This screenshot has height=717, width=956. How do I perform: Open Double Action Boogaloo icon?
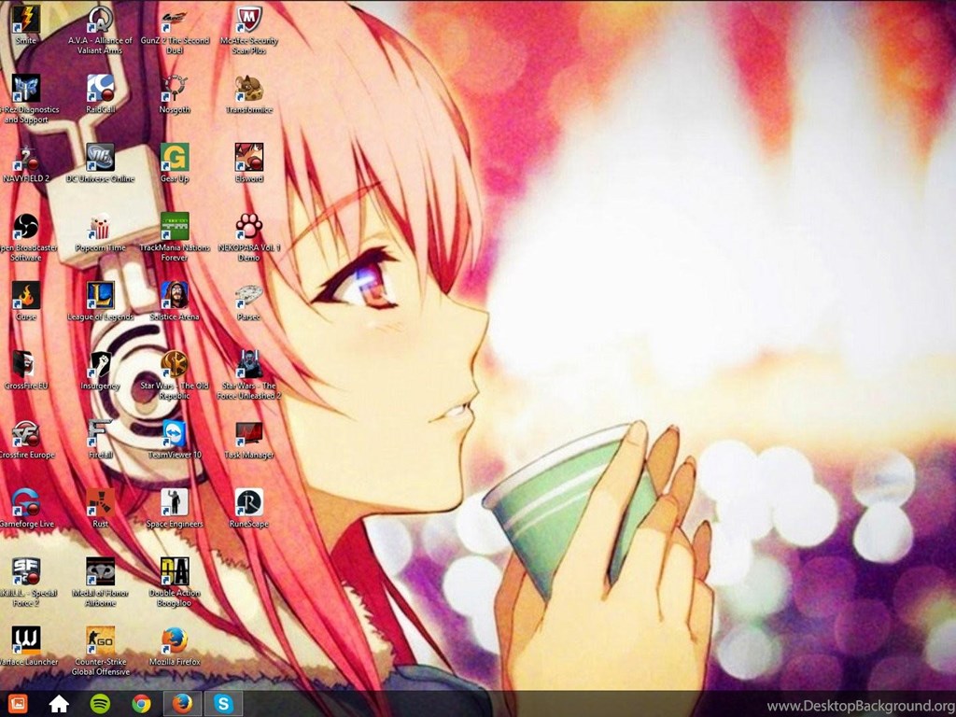coord(175,570)
